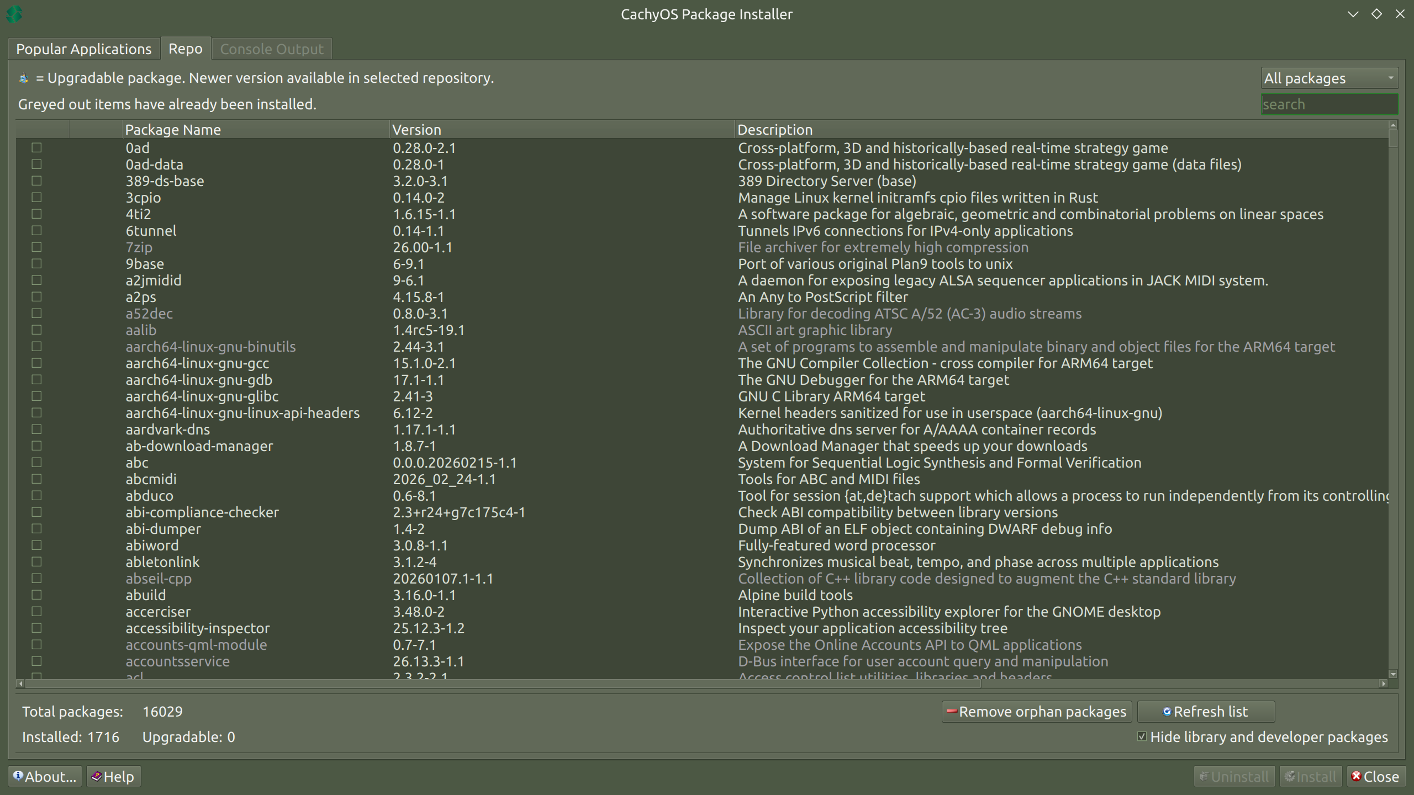Screen dimensions: 1414x795
Task: Click the red minus Remove orphan packages icon
Action: click(952, 711)
